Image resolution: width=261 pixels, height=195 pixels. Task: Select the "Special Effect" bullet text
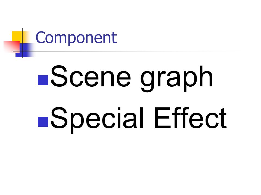pos(138,120)
